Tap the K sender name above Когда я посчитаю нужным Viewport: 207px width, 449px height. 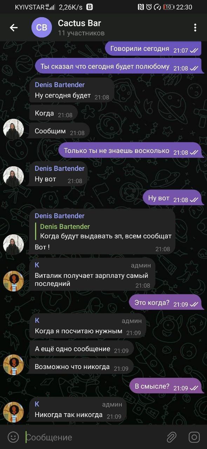(x=37, y=320)
